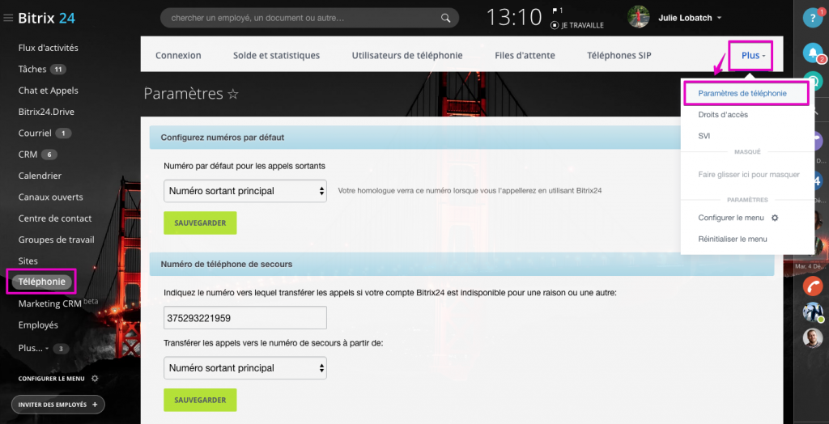The height and width of the screenshot is (424, 829).
Task: Open Canaux ouverts in sidebar
Action: [50, 197]
